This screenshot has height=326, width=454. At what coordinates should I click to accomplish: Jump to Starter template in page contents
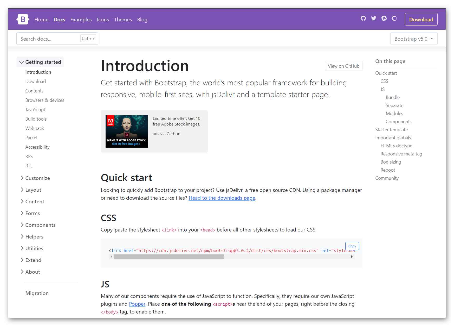point(391,129)
